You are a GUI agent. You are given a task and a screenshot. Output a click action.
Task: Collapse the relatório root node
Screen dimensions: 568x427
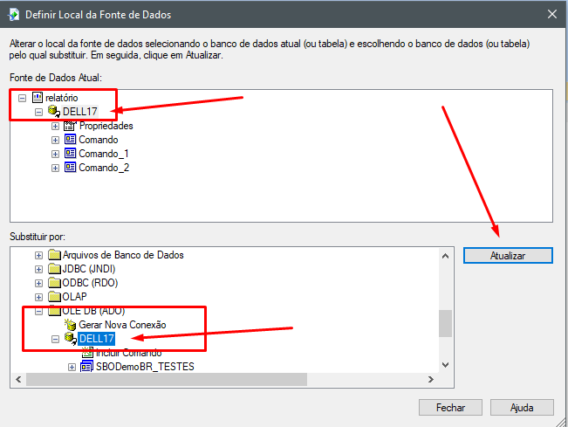pos(22,98)
